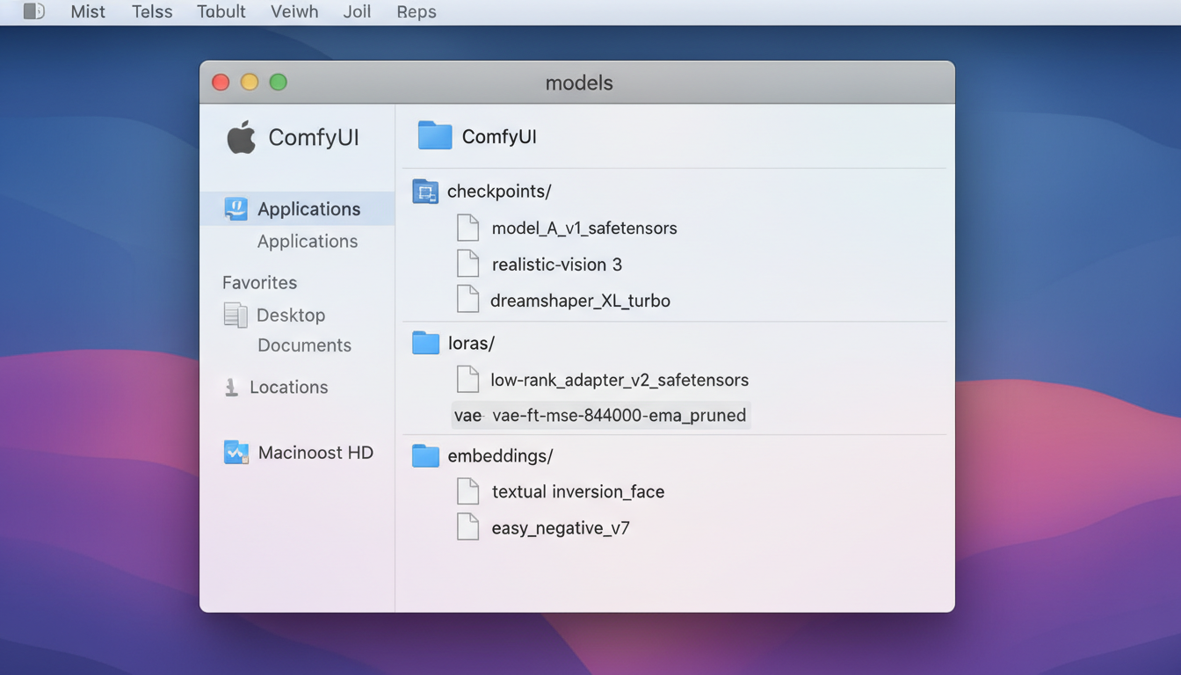
Task: Open the Veiwh menu in menu bar
Action: pyautogui.click(x=294, y=12)
